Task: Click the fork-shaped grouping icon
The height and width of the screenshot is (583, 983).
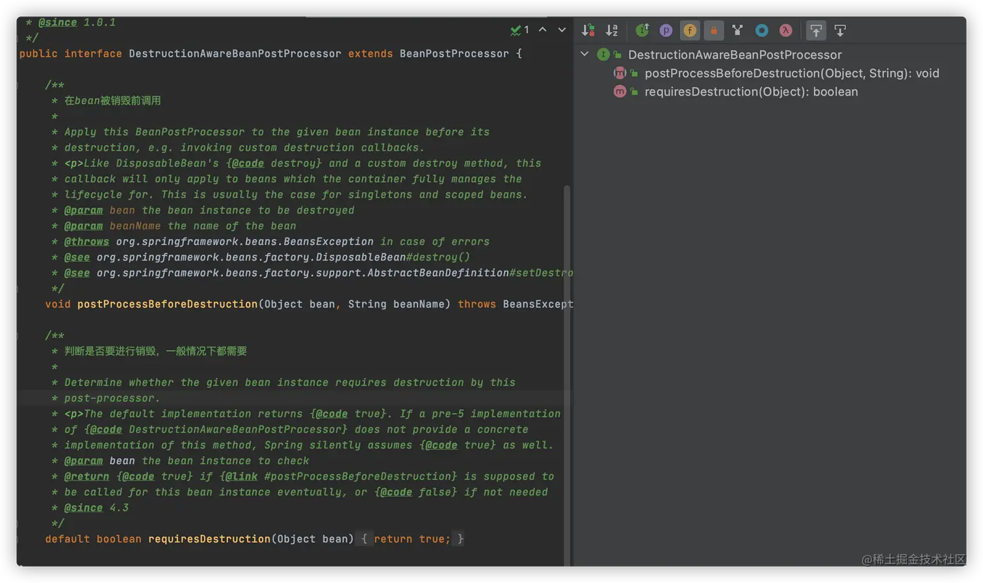Action: pyautogui.click(x=737, y=31)
